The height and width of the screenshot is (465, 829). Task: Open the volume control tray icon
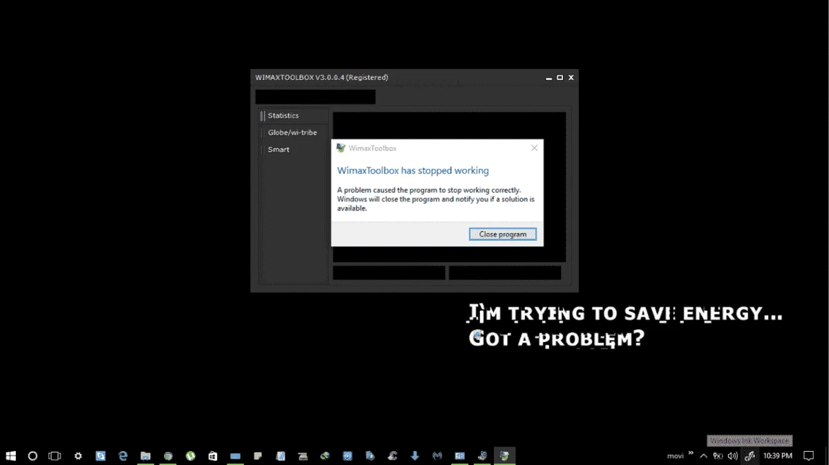pos(733,456)
